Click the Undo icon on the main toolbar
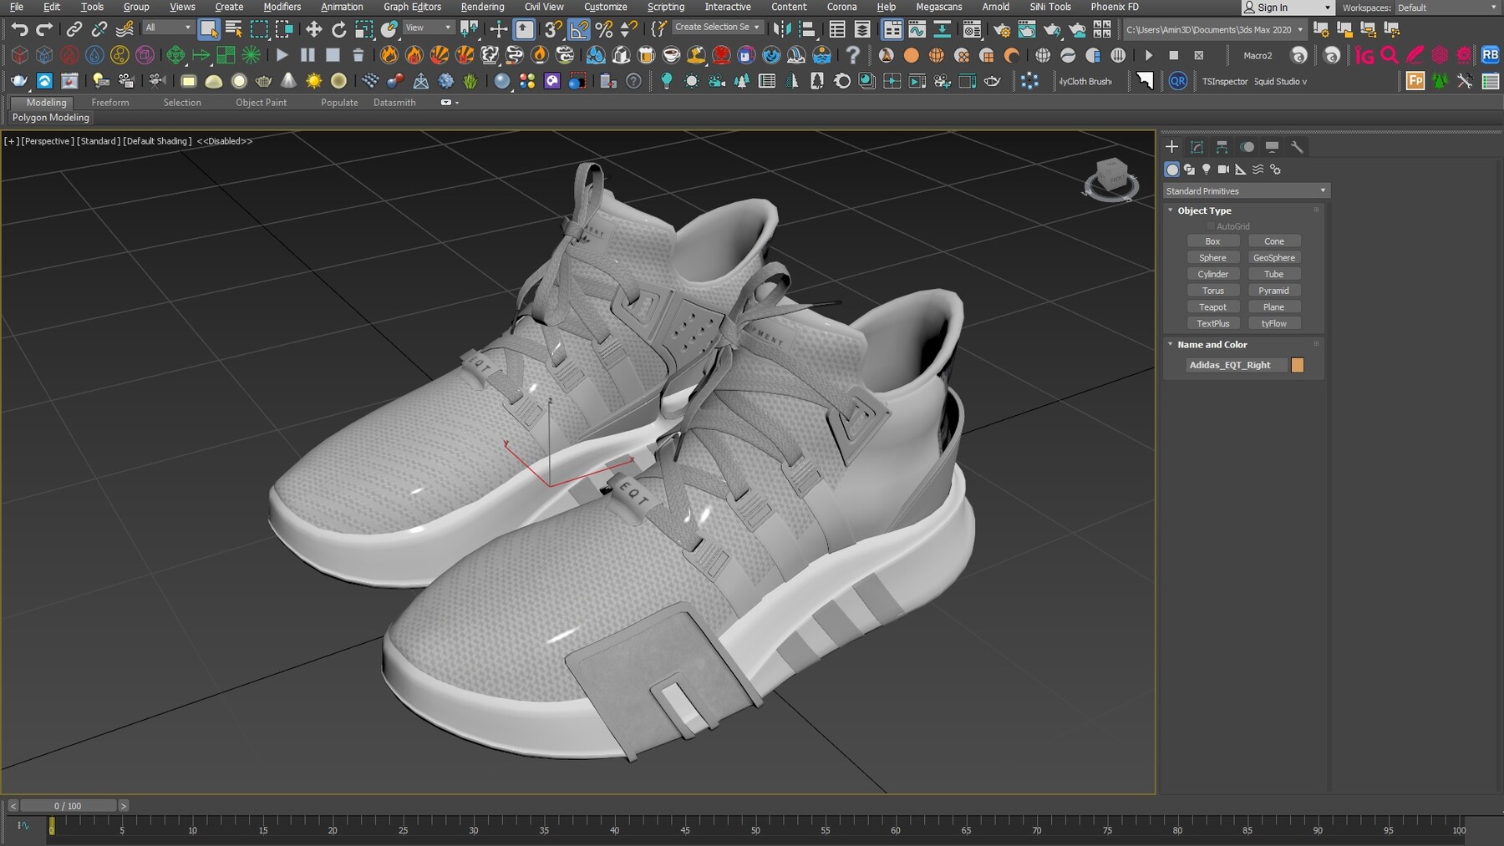 pyautogui.click(x=20, y=28)
